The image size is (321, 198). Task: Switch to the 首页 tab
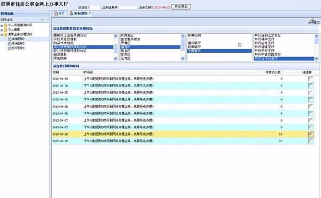tap(59, 13)
